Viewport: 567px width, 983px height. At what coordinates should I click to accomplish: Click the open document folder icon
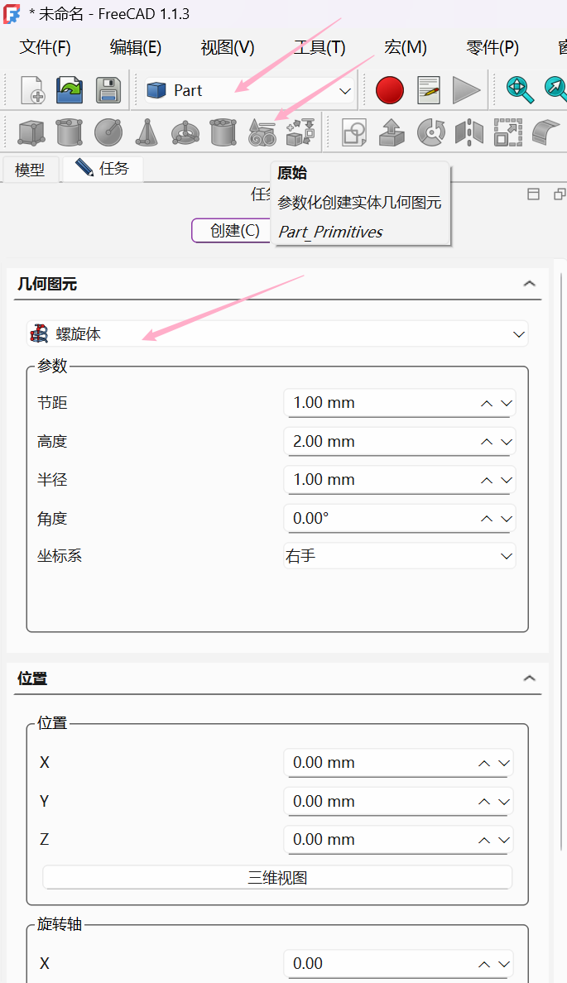pyautogui.click(x=70, y=90)
